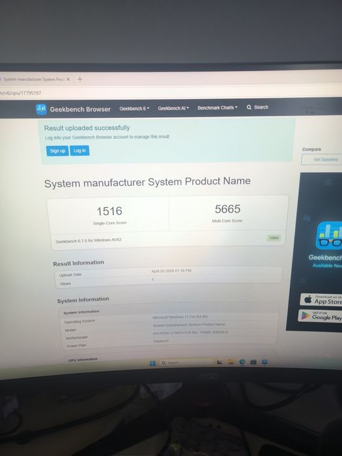
Task: Open File Explorer from the taskbar
Action: click(231, 362)
